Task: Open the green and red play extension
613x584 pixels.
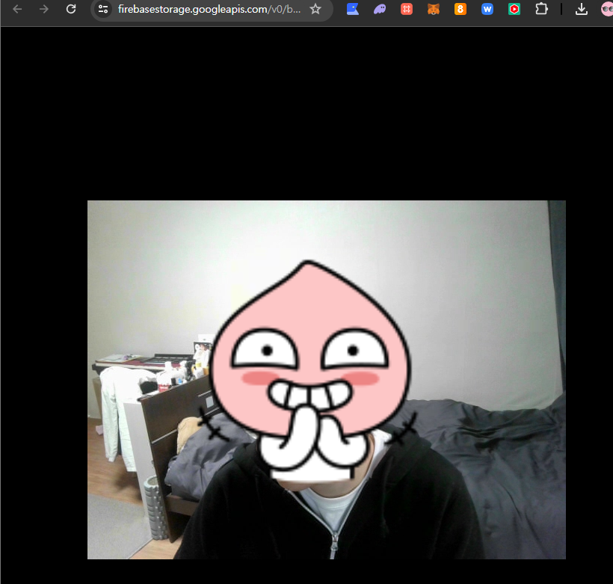Action: tap(514, 9)
